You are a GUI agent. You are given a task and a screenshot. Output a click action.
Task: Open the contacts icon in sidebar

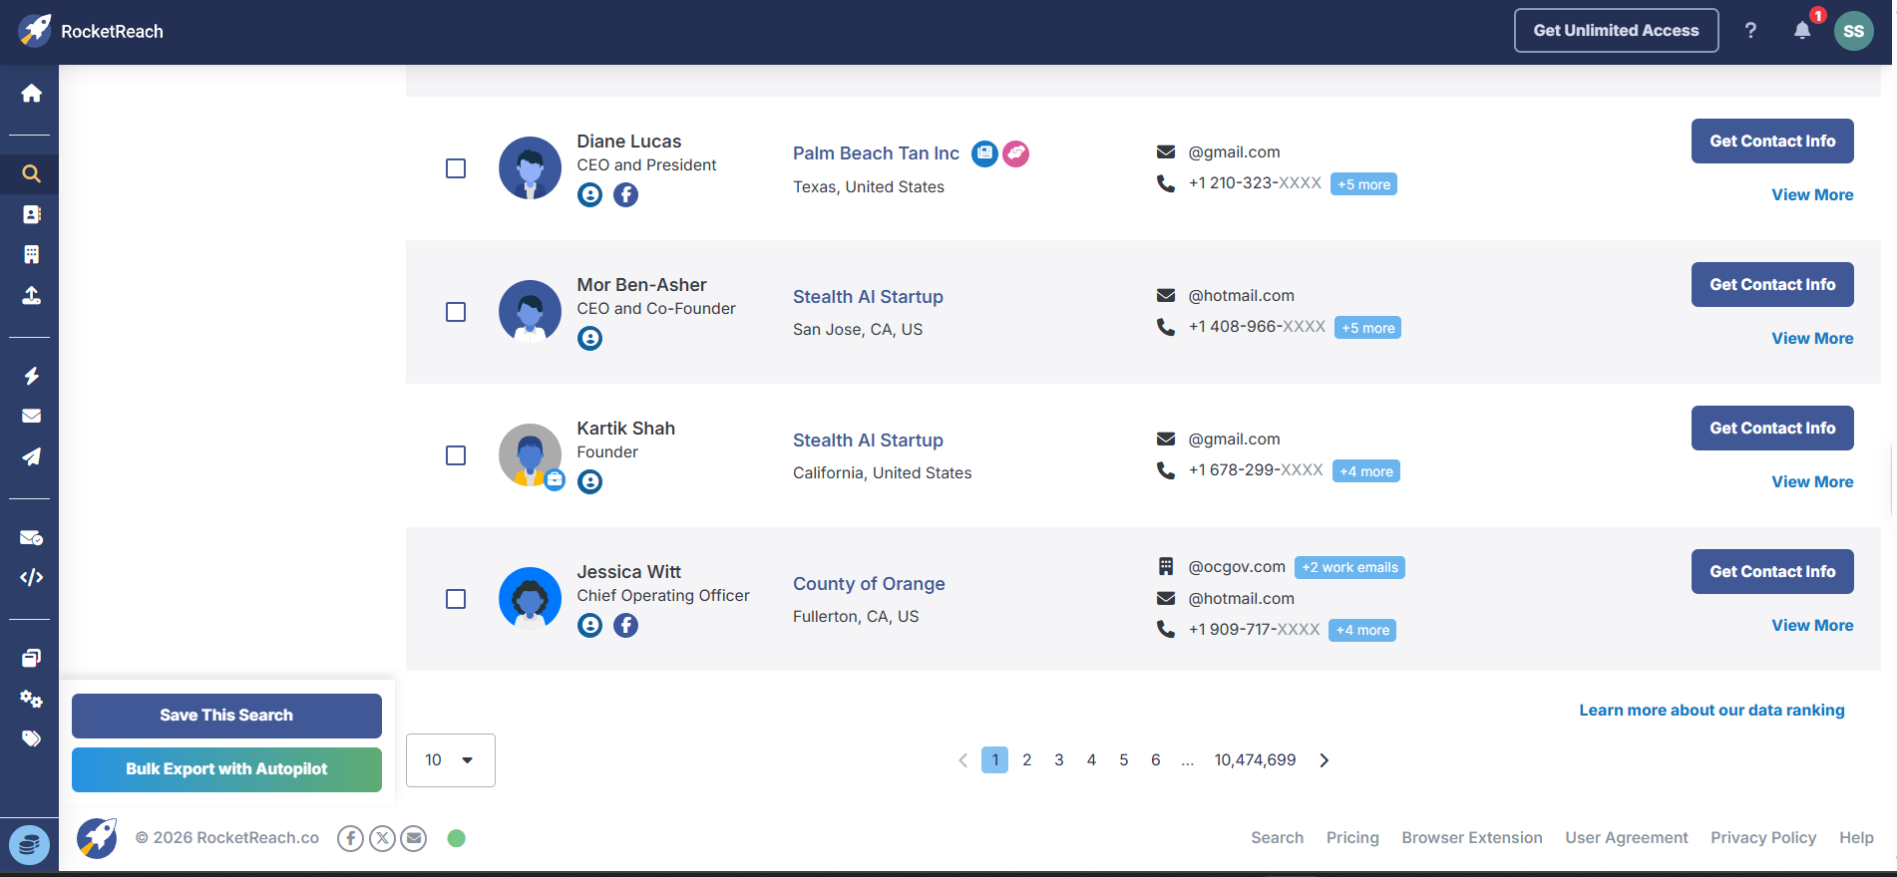31,214
